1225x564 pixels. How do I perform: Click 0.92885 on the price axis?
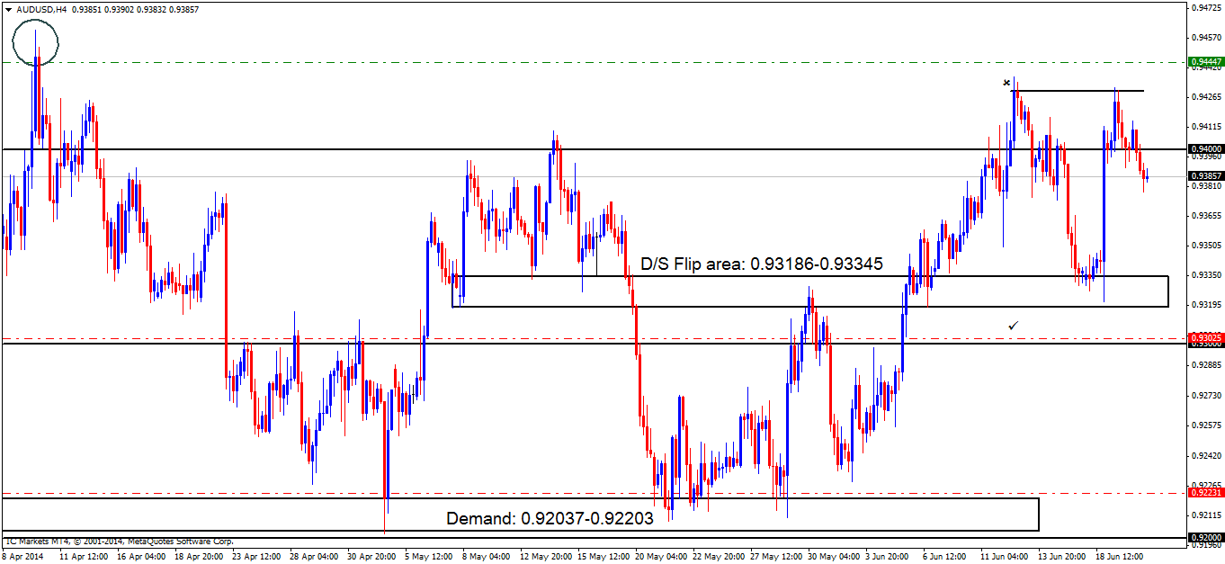pyautogui.click(x=1205, y=365)
